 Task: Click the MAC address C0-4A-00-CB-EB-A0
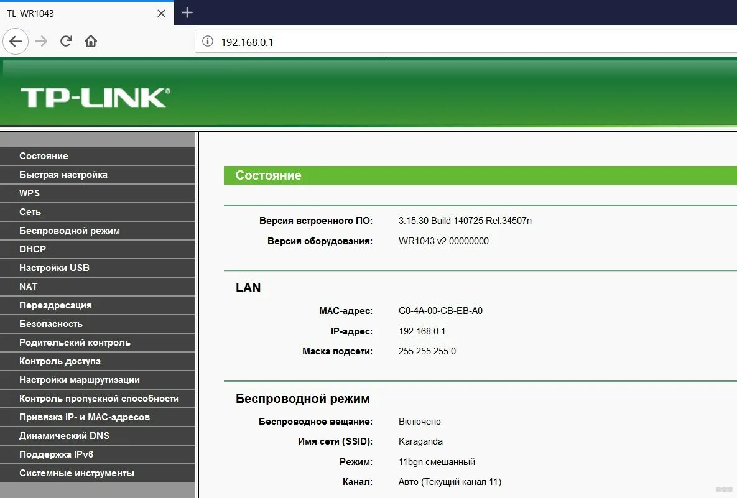(x=440, y=310)
